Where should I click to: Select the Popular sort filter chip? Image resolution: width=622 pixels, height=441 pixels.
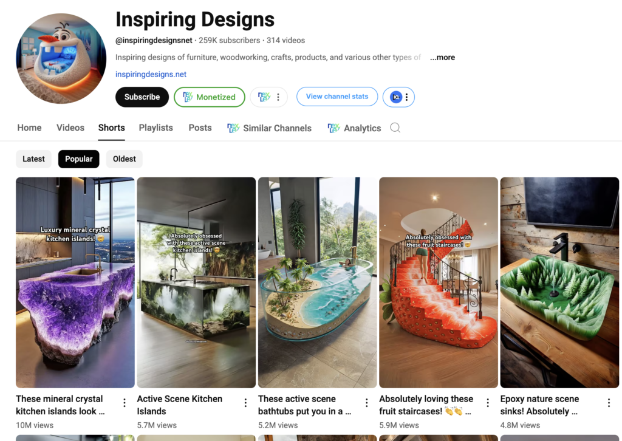[78, 159]
